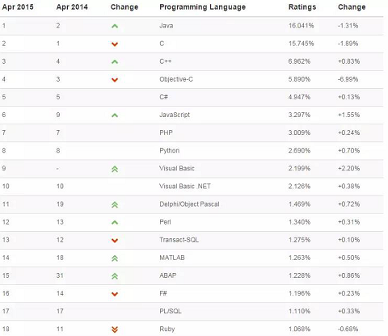
Task: Click the red down arrow in F# row
Action: coord(115,294)
